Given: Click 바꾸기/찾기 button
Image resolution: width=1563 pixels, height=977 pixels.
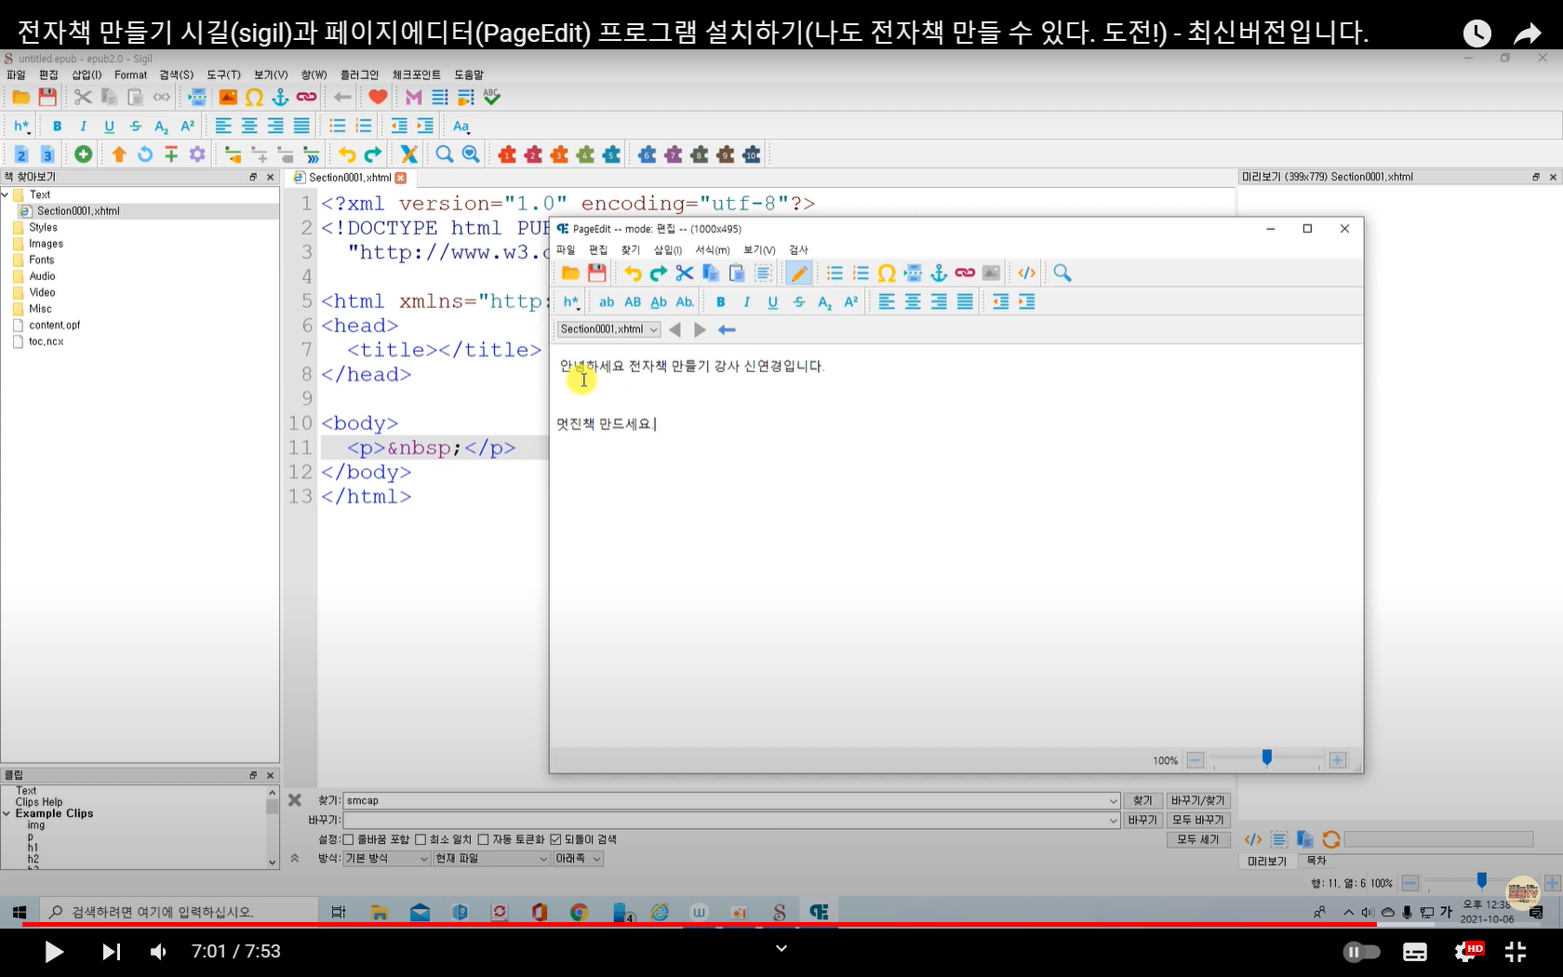Looking at the screenshot, I should pos(1198,800).
